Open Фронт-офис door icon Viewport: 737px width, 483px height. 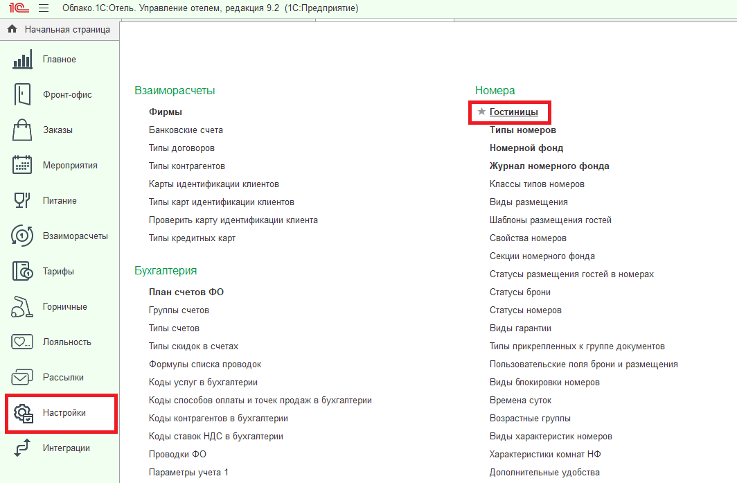tap(22, 94)
